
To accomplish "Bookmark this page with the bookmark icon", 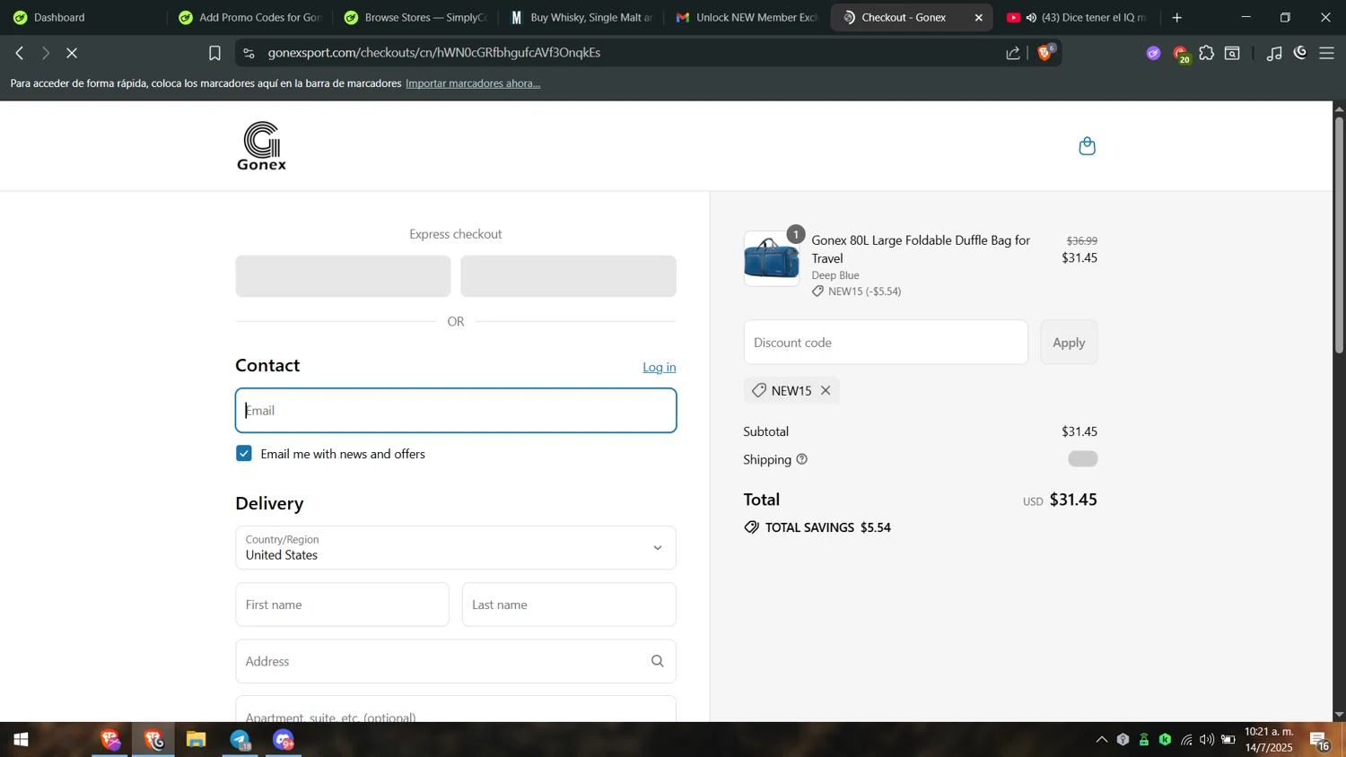I will [214, 53].
